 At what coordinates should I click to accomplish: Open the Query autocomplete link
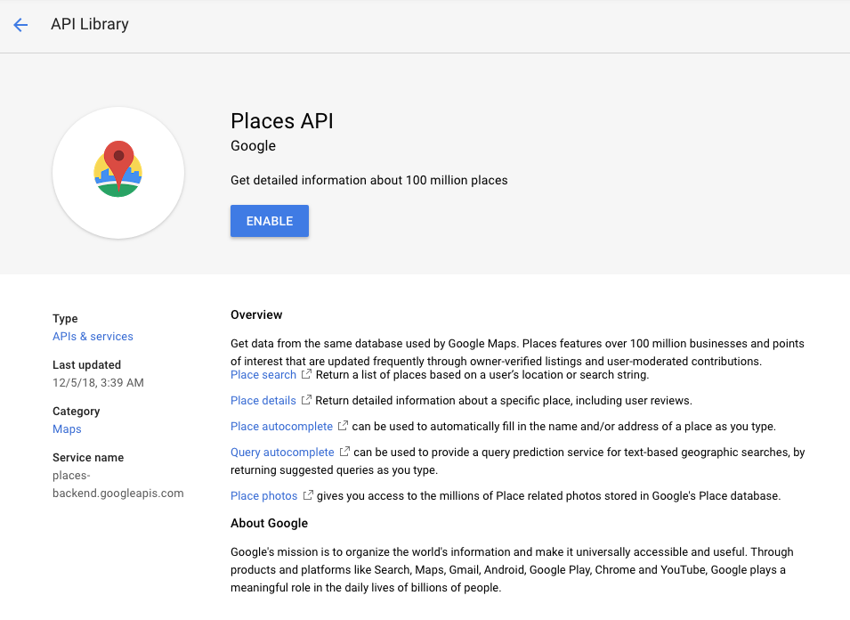(282, 452)
